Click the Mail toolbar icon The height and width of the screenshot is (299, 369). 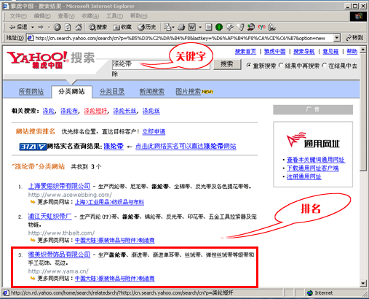coord(167,27)
